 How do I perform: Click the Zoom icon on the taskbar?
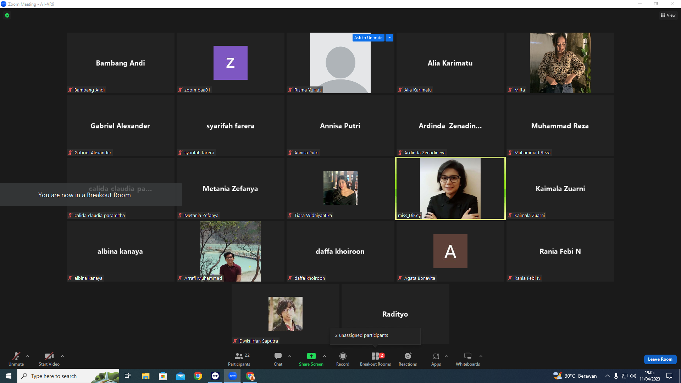click(x=233, y=376)
